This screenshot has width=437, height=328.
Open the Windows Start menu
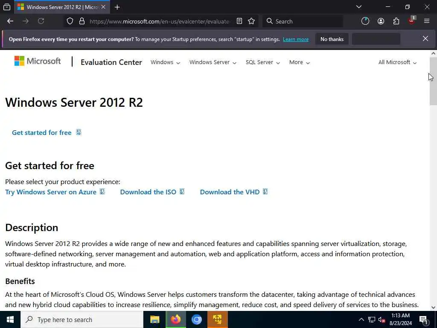pos(10,319)
